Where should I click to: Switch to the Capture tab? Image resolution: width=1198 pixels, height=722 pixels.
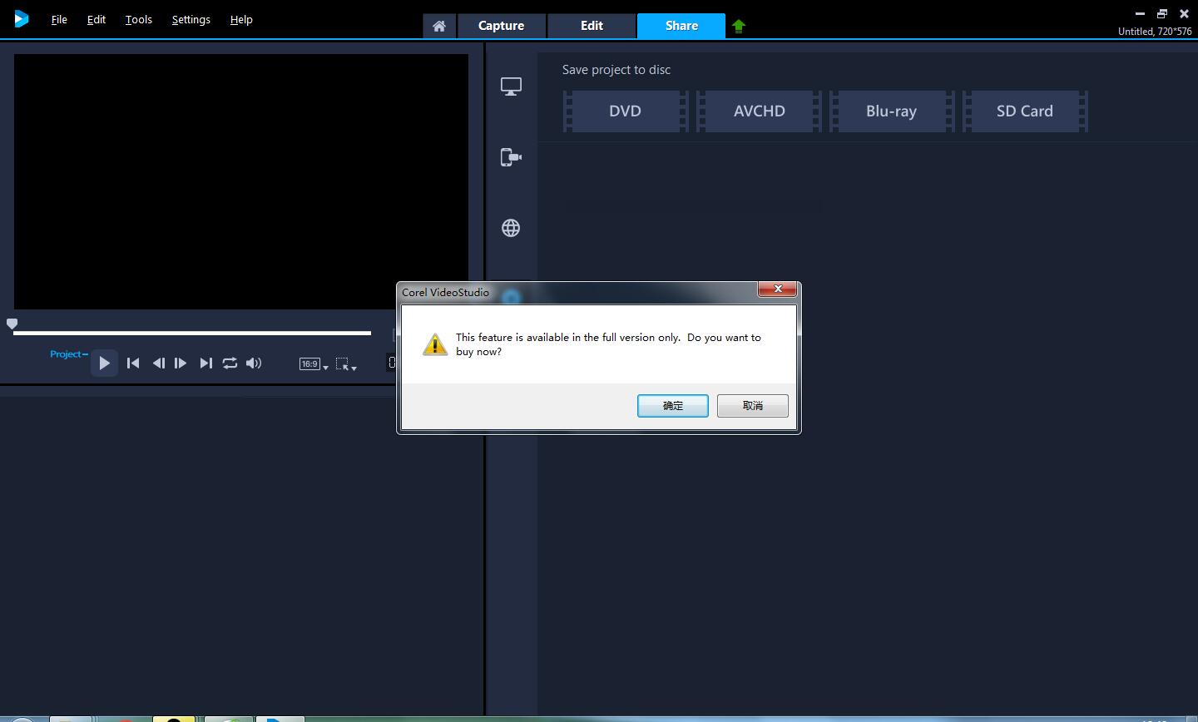coord(501,26)
